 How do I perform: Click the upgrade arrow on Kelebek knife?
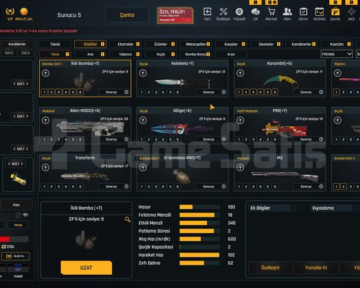click(143, 73)
